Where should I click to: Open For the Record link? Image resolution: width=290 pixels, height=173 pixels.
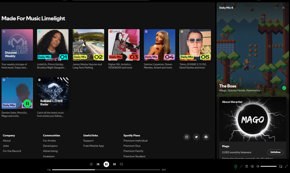coord(12,151)
